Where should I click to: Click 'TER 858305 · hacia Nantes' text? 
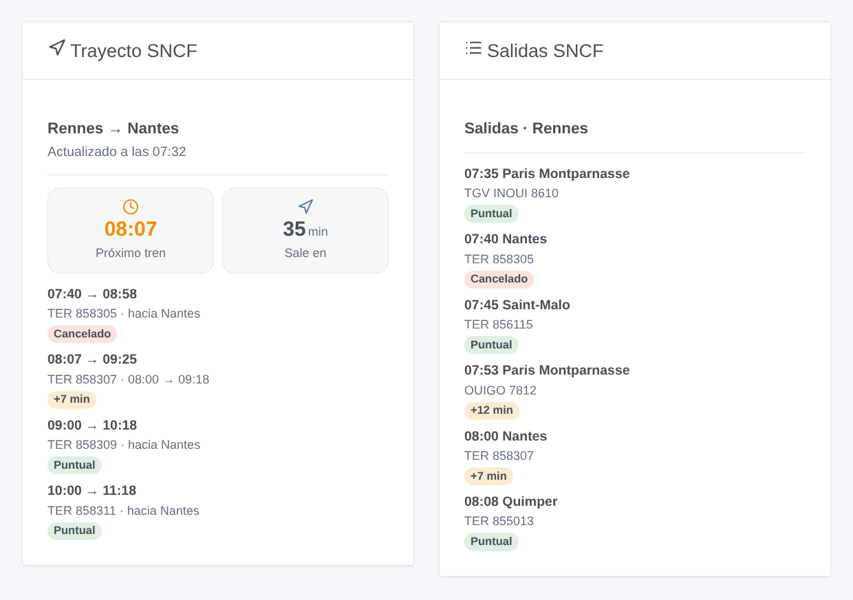click(124, 314)
